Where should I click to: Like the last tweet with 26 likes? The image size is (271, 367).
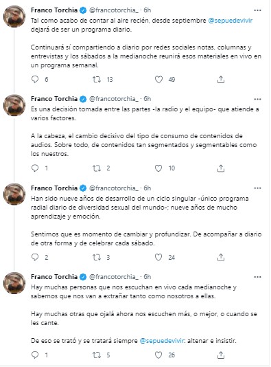(158, 355)
